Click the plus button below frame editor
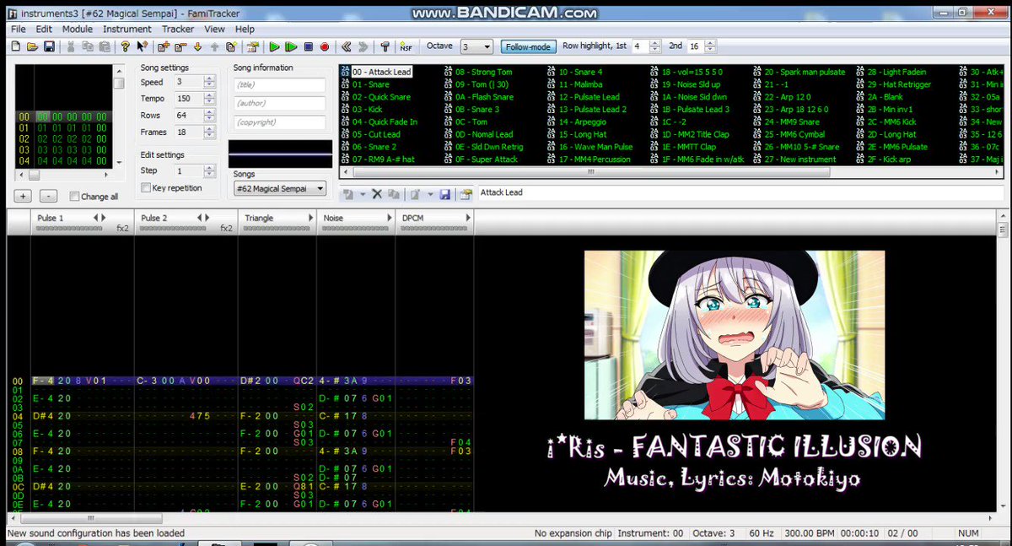1012x546 pixels. [24, 196]
